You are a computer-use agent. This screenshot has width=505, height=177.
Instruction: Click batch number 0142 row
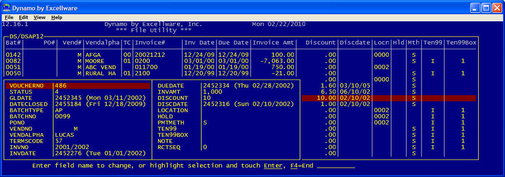click(13, 55)
